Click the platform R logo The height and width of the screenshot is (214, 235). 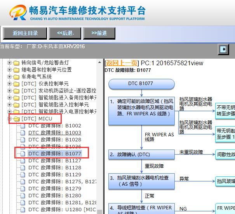click(x=18, y=12)
